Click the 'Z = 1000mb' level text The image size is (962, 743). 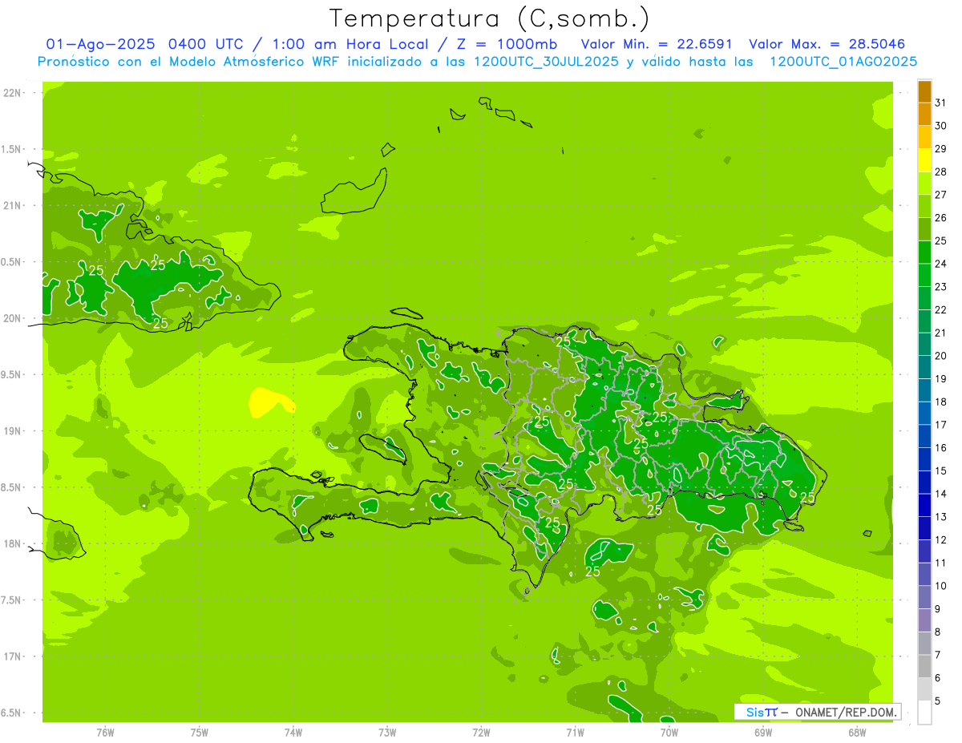pyautogui.click(x=508, y=44)
